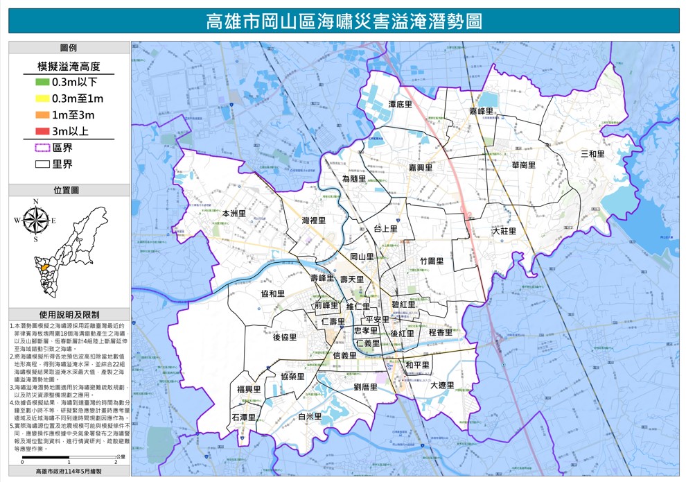Screen dimensions: 686x482
Task: Pick the red 3m以上 legend swatch
Action: tap(42, 131)
